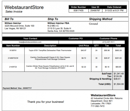Click the Tax column header

click(x=107, y=46)
